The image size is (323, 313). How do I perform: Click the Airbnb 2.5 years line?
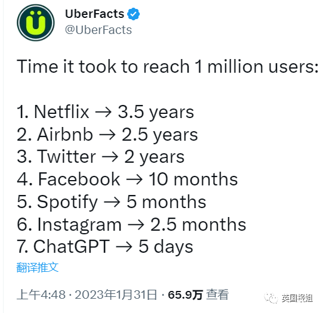(107, 135)
